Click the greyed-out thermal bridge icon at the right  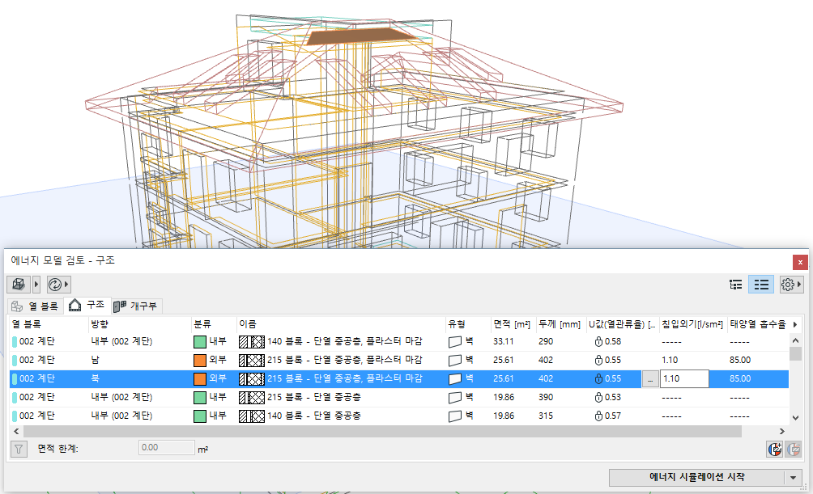pyautogui.click(x=794, y=449)
